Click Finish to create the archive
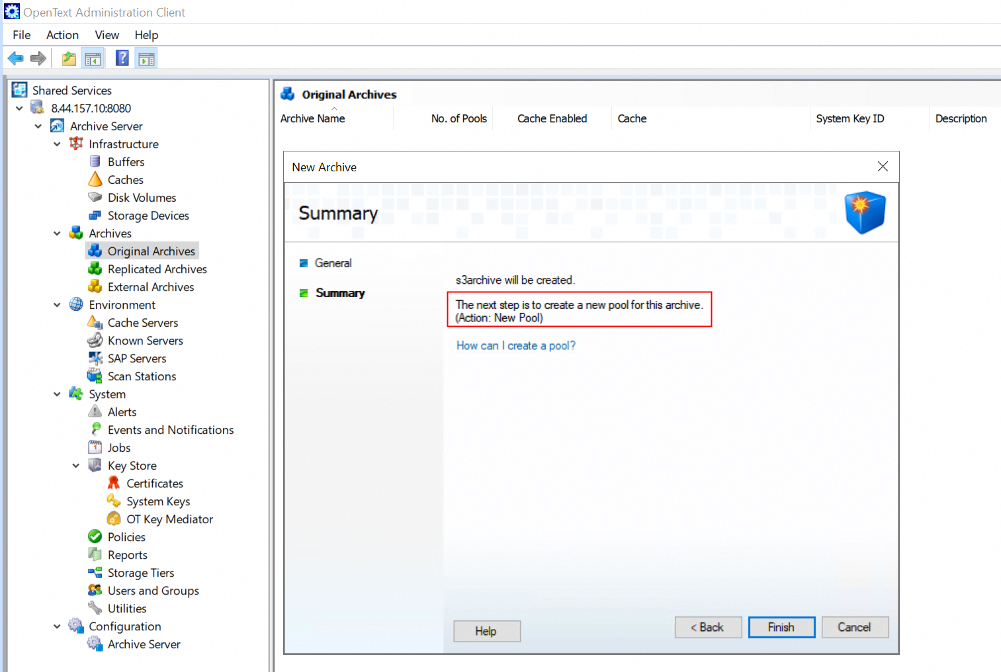Screen dimensions: 1001x672 781,627
